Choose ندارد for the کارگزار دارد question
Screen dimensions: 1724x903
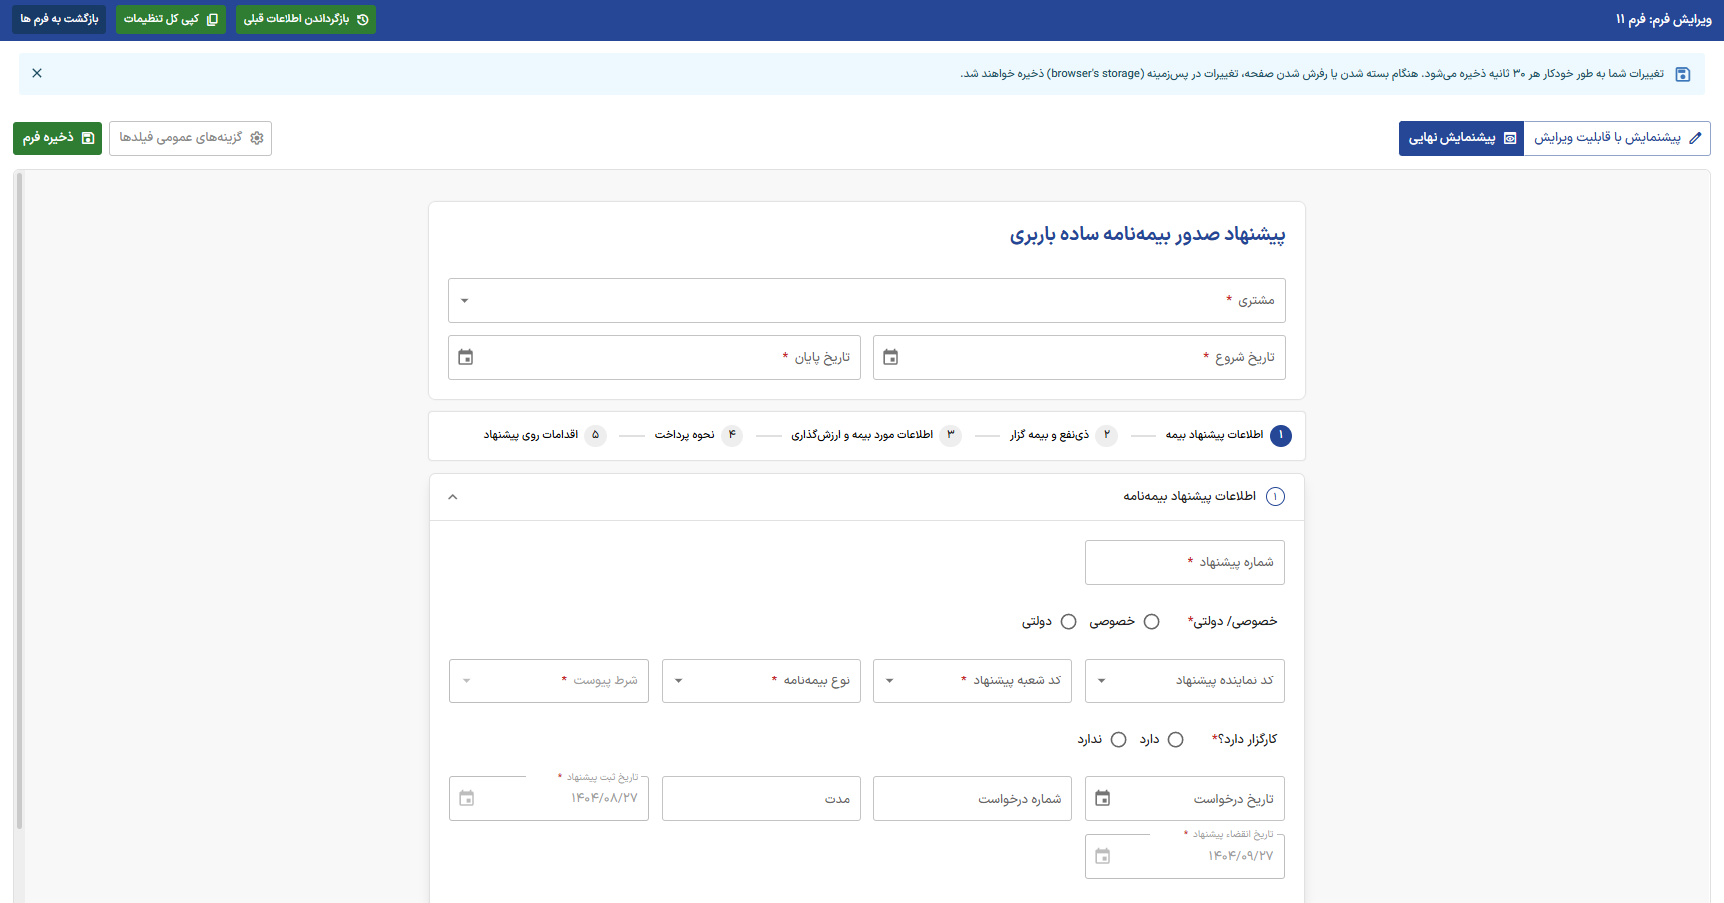pos(1118,739)
